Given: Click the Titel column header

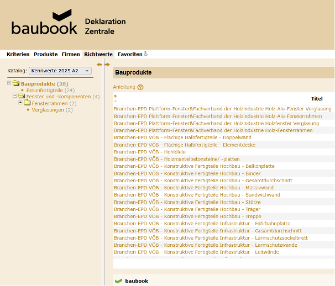Looking at the screenshot, I should (x=317, y=99).
